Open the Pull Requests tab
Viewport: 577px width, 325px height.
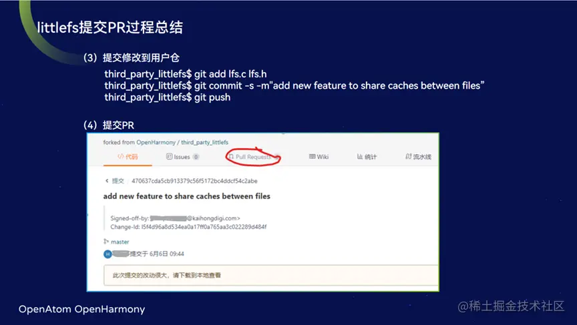(x=253, y=157)
